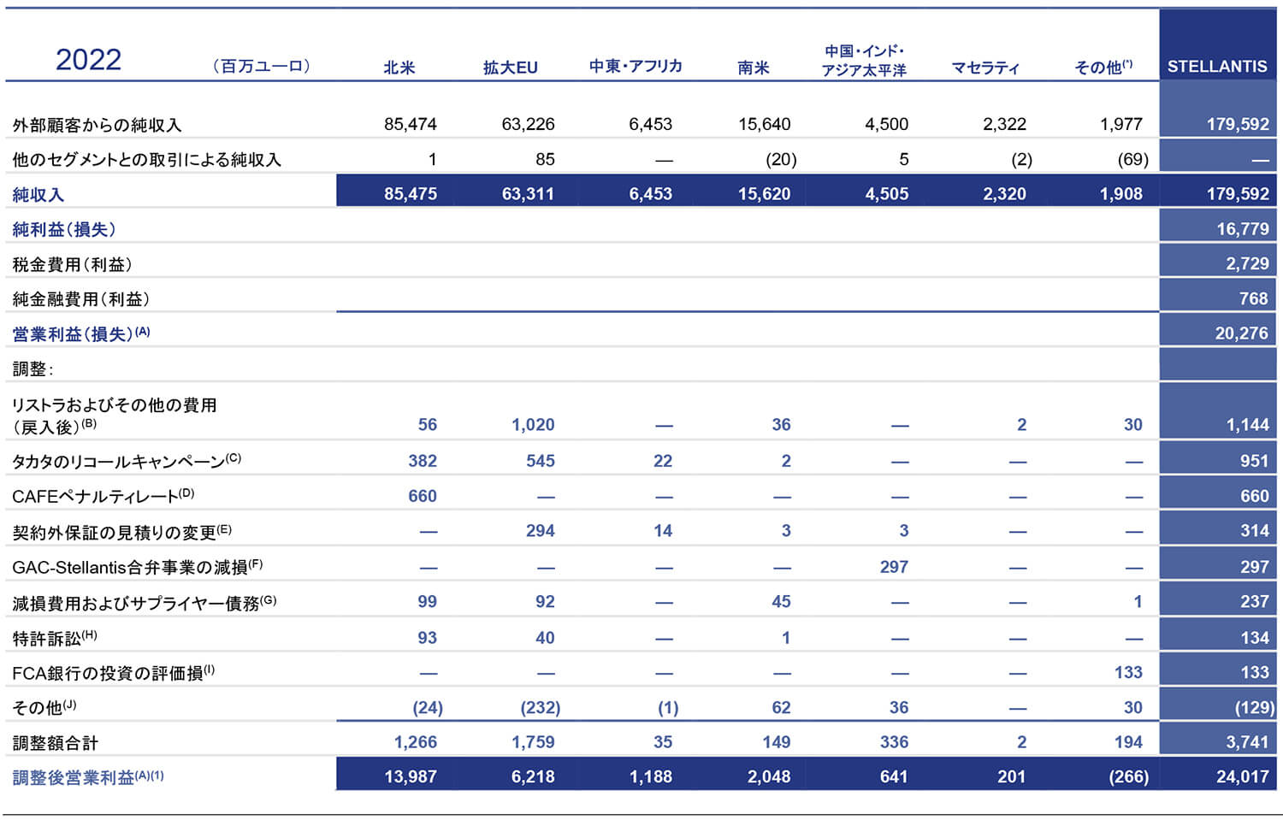Select the 中国・インド・アジア太平洋 column header
Screen dimensions: 1283x820
click(x=864, y=61)
